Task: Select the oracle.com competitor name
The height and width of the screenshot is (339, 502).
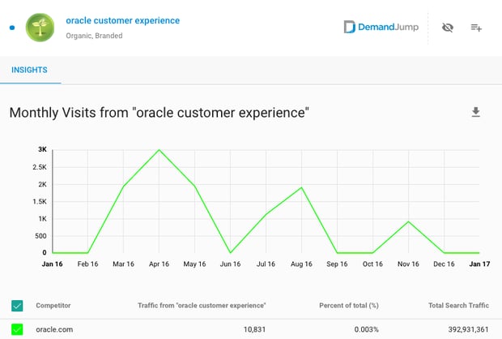Action: tap(54, 329)
